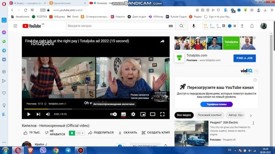Expand the vidIQ dropdown arrow
This screenshot has height=154, width=275.
256,71
